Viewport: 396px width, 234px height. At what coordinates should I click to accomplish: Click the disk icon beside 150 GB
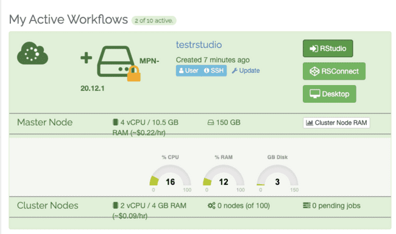pos(210,123)
